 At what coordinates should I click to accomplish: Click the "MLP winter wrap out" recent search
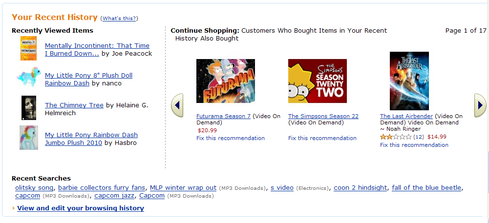[183, 188]
